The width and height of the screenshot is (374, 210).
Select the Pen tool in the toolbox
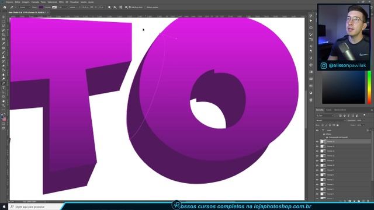tap(4, 83)
